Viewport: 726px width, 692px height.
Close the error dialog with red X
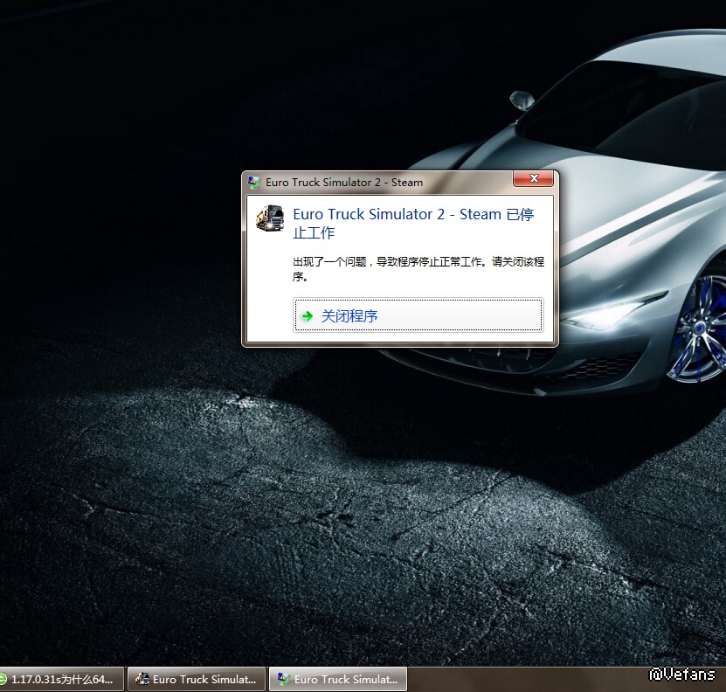tap(532, 180)
